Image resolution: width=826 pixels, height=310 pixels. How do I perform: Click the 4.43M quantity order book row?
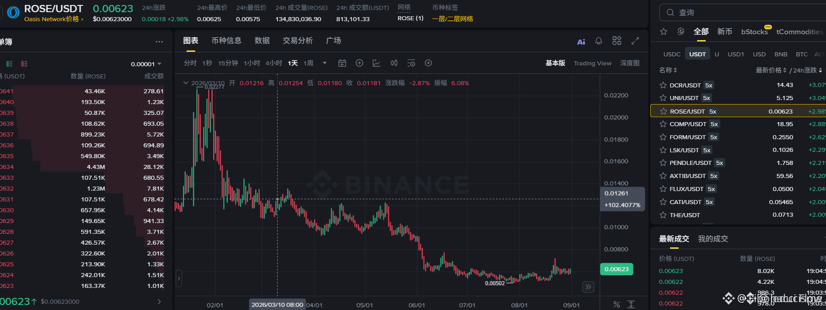pos(82,167)
